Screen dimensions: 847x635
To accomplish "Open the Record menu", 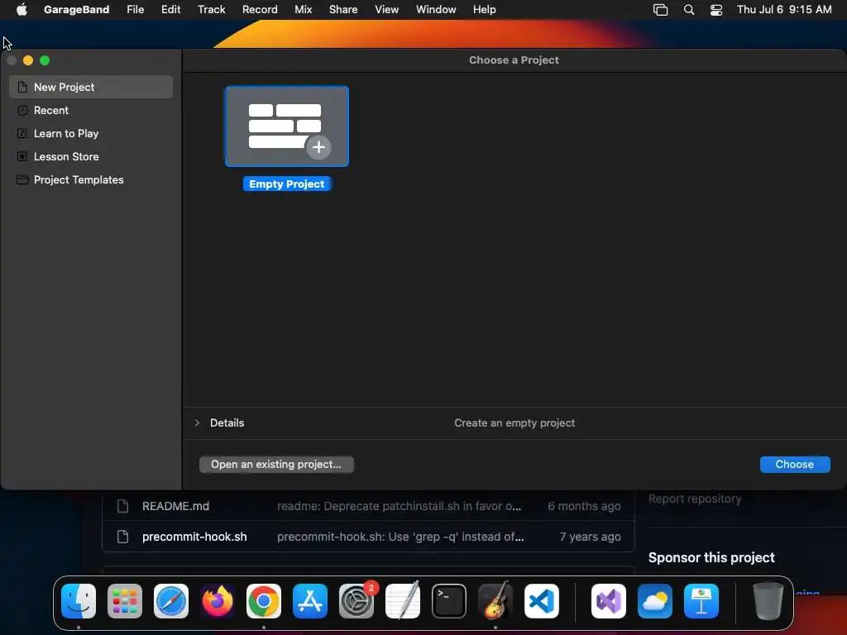I will [260, 9].
